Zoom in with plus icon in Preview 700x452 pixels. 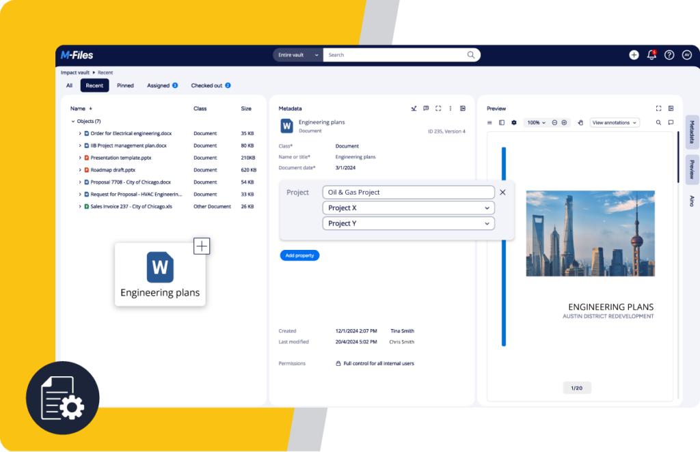pyautogui.click(x=564, y=123)
